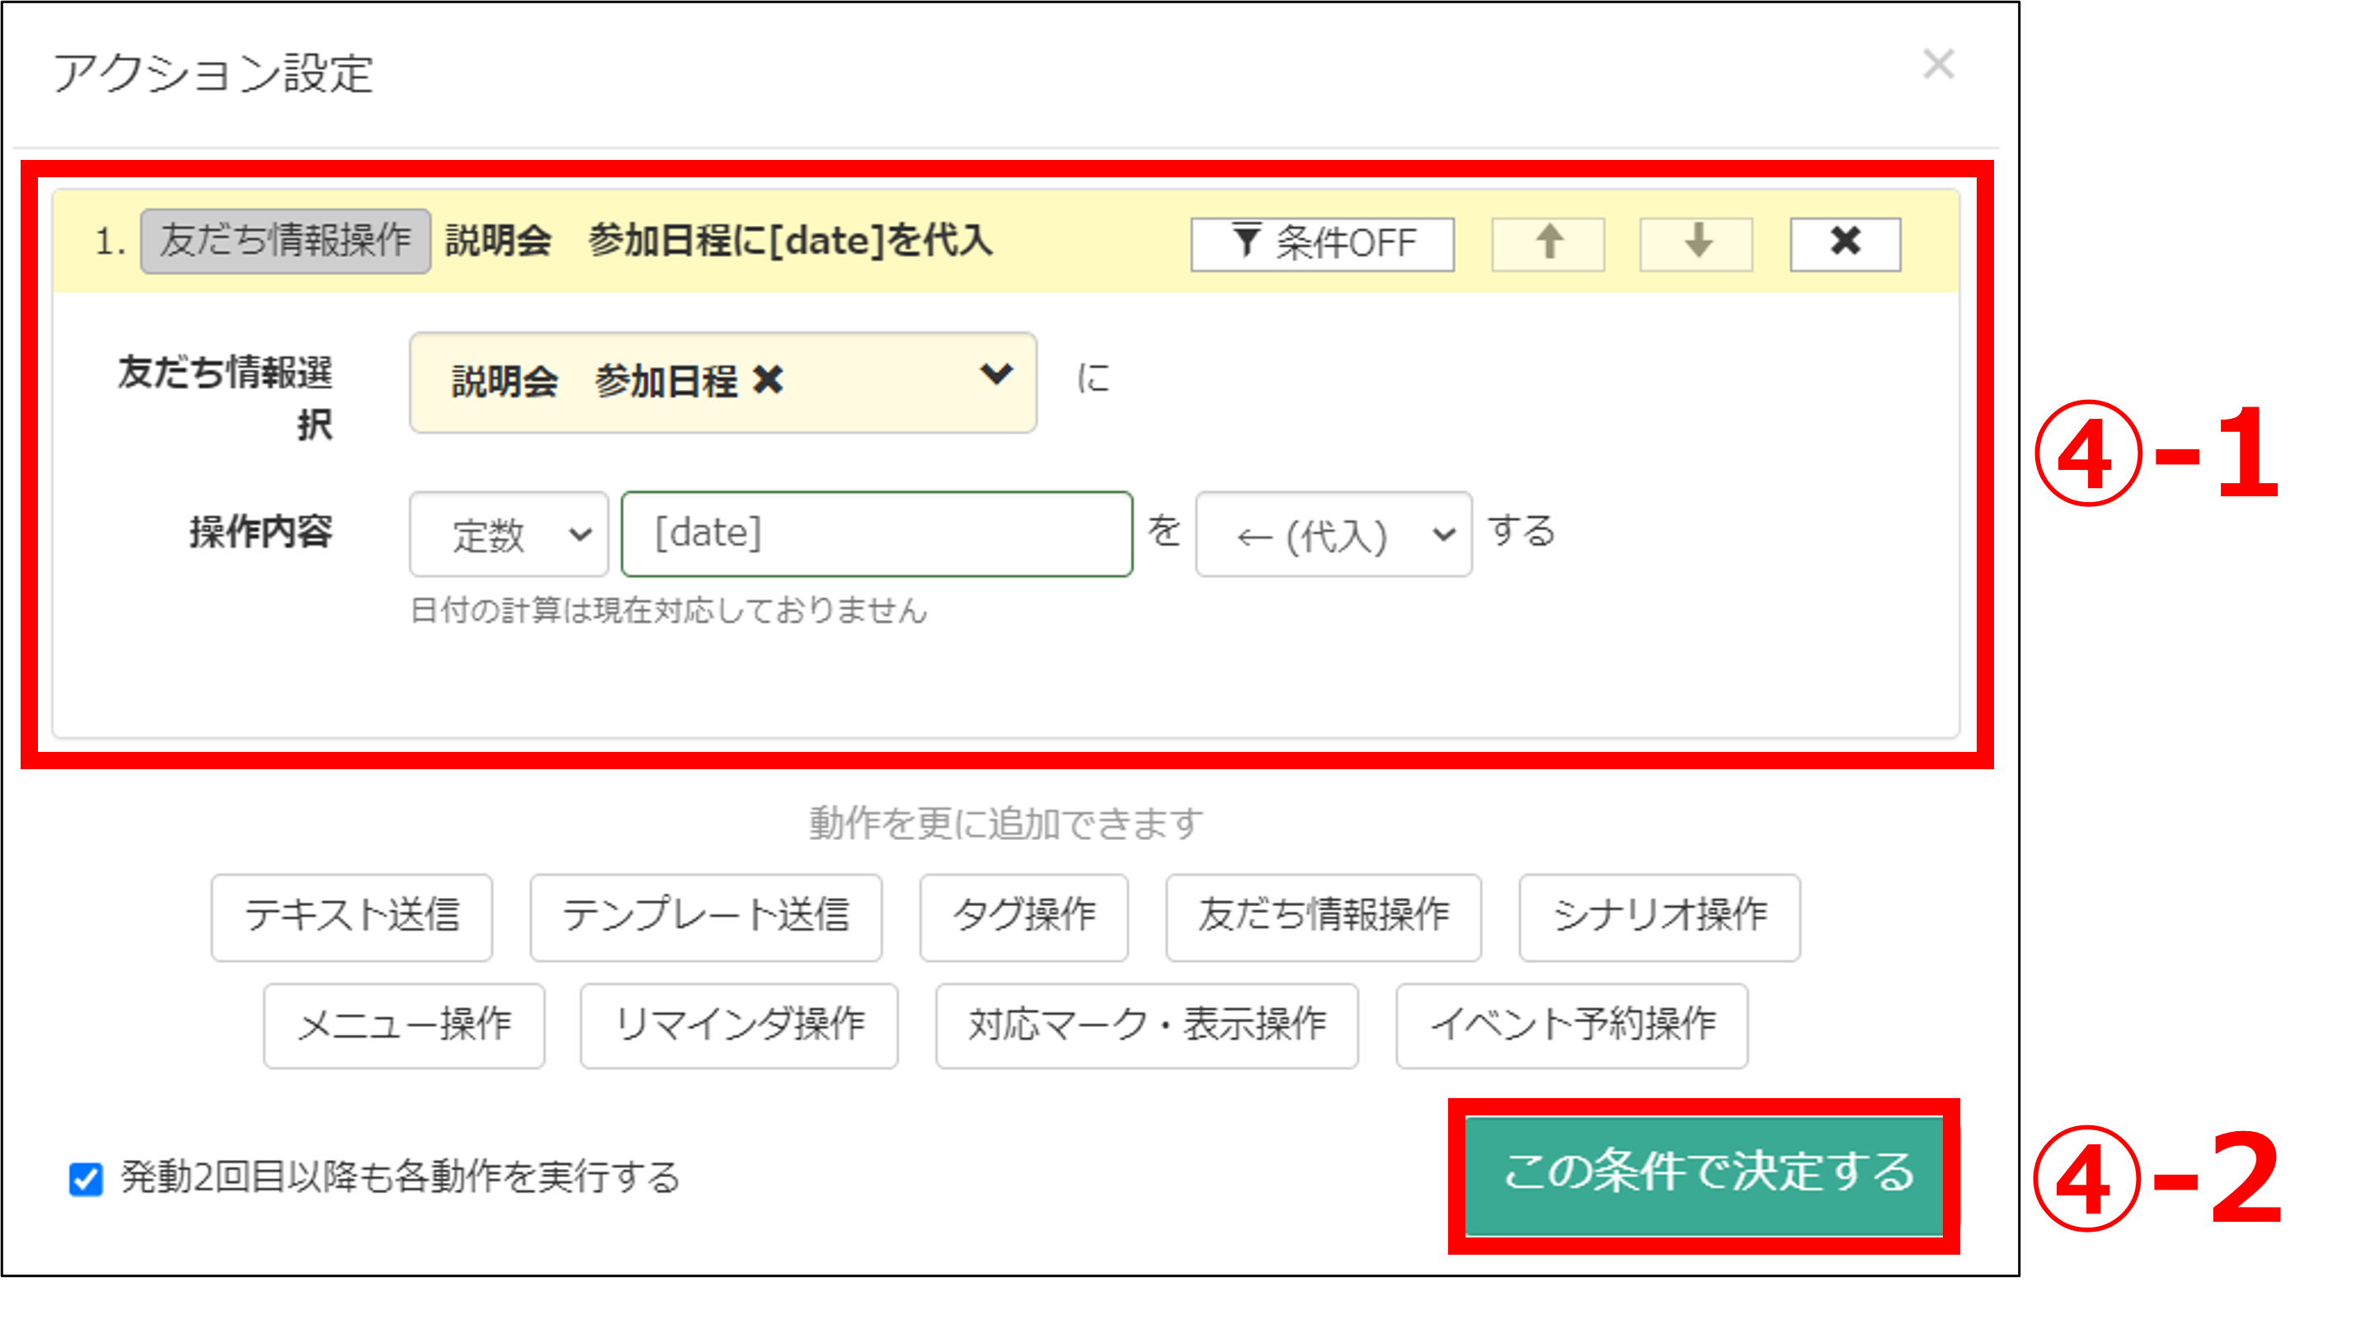
Task: Add a メニュー操作 action
Action: 404,1026
